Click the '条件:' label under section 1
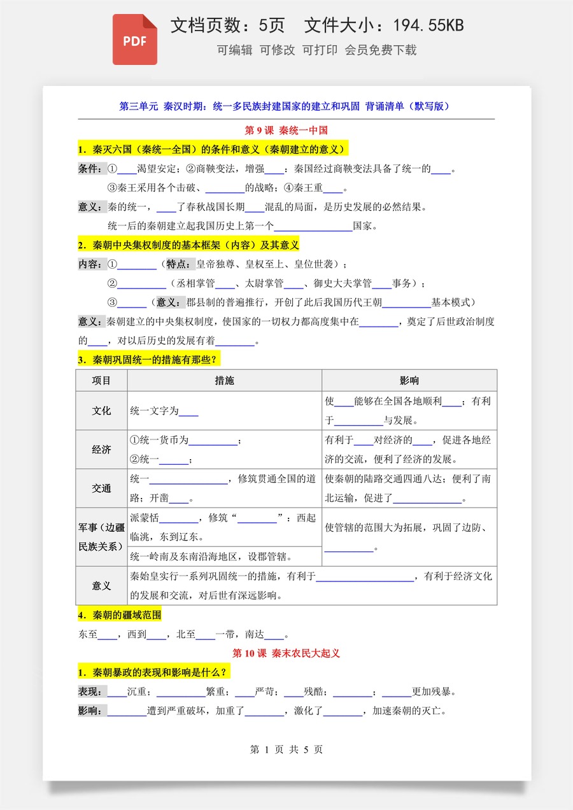The height and width of the screenshot is (810, 573). 92,169
